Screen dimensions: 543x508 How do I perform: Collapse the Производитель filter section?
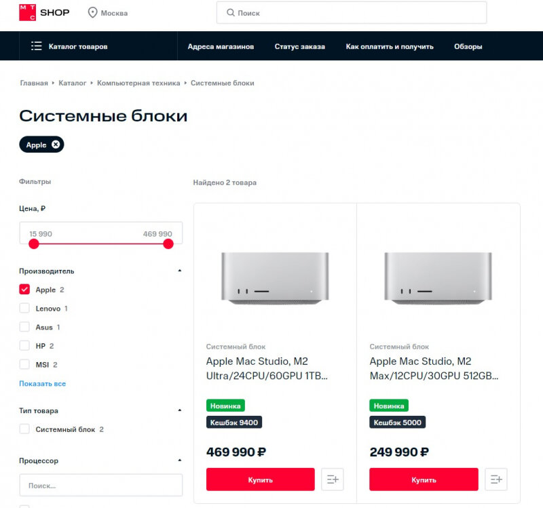click(x=179, y=271)
